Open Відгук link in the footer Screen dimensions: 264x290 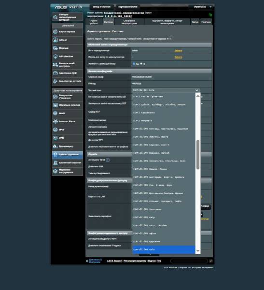coord(152,261)
